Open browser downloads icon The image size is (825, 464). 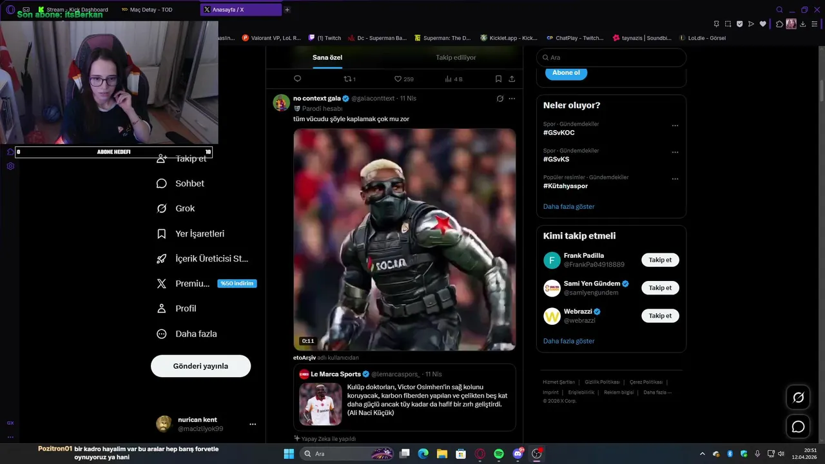804,24
